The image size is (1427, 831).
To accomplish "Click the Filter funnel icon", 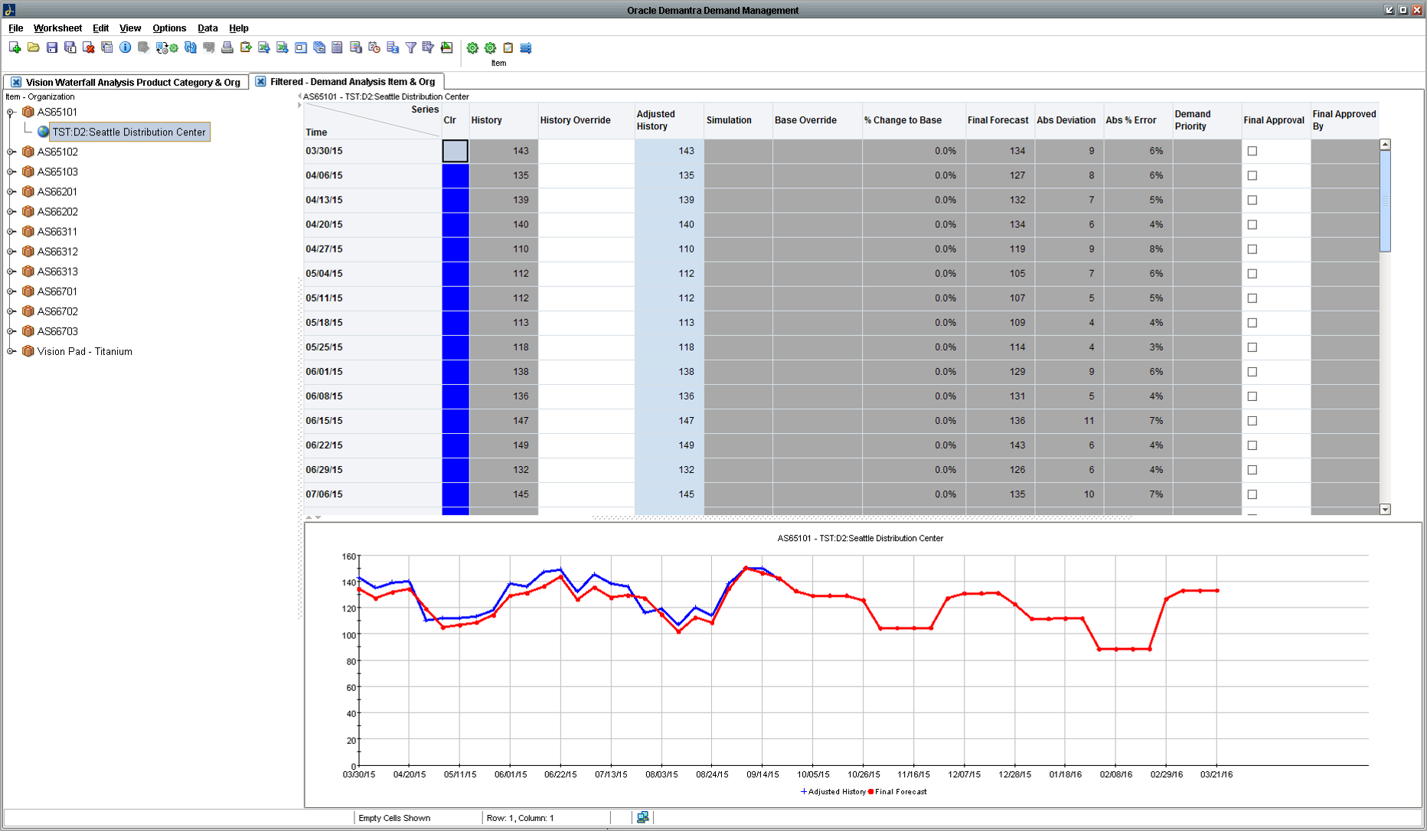I will point(411,47).
